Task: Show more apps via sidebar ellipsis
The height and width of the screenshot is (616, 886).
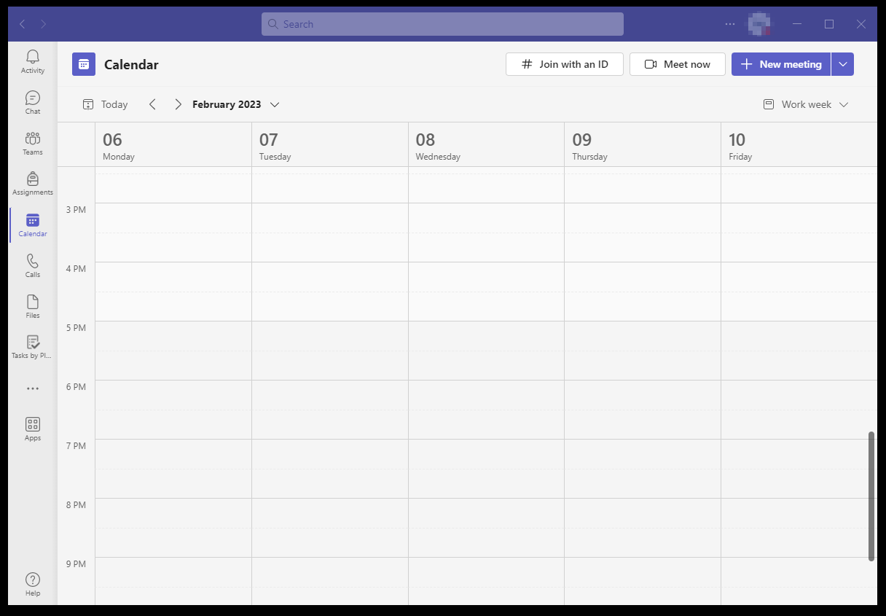Action: coord(33,389)
